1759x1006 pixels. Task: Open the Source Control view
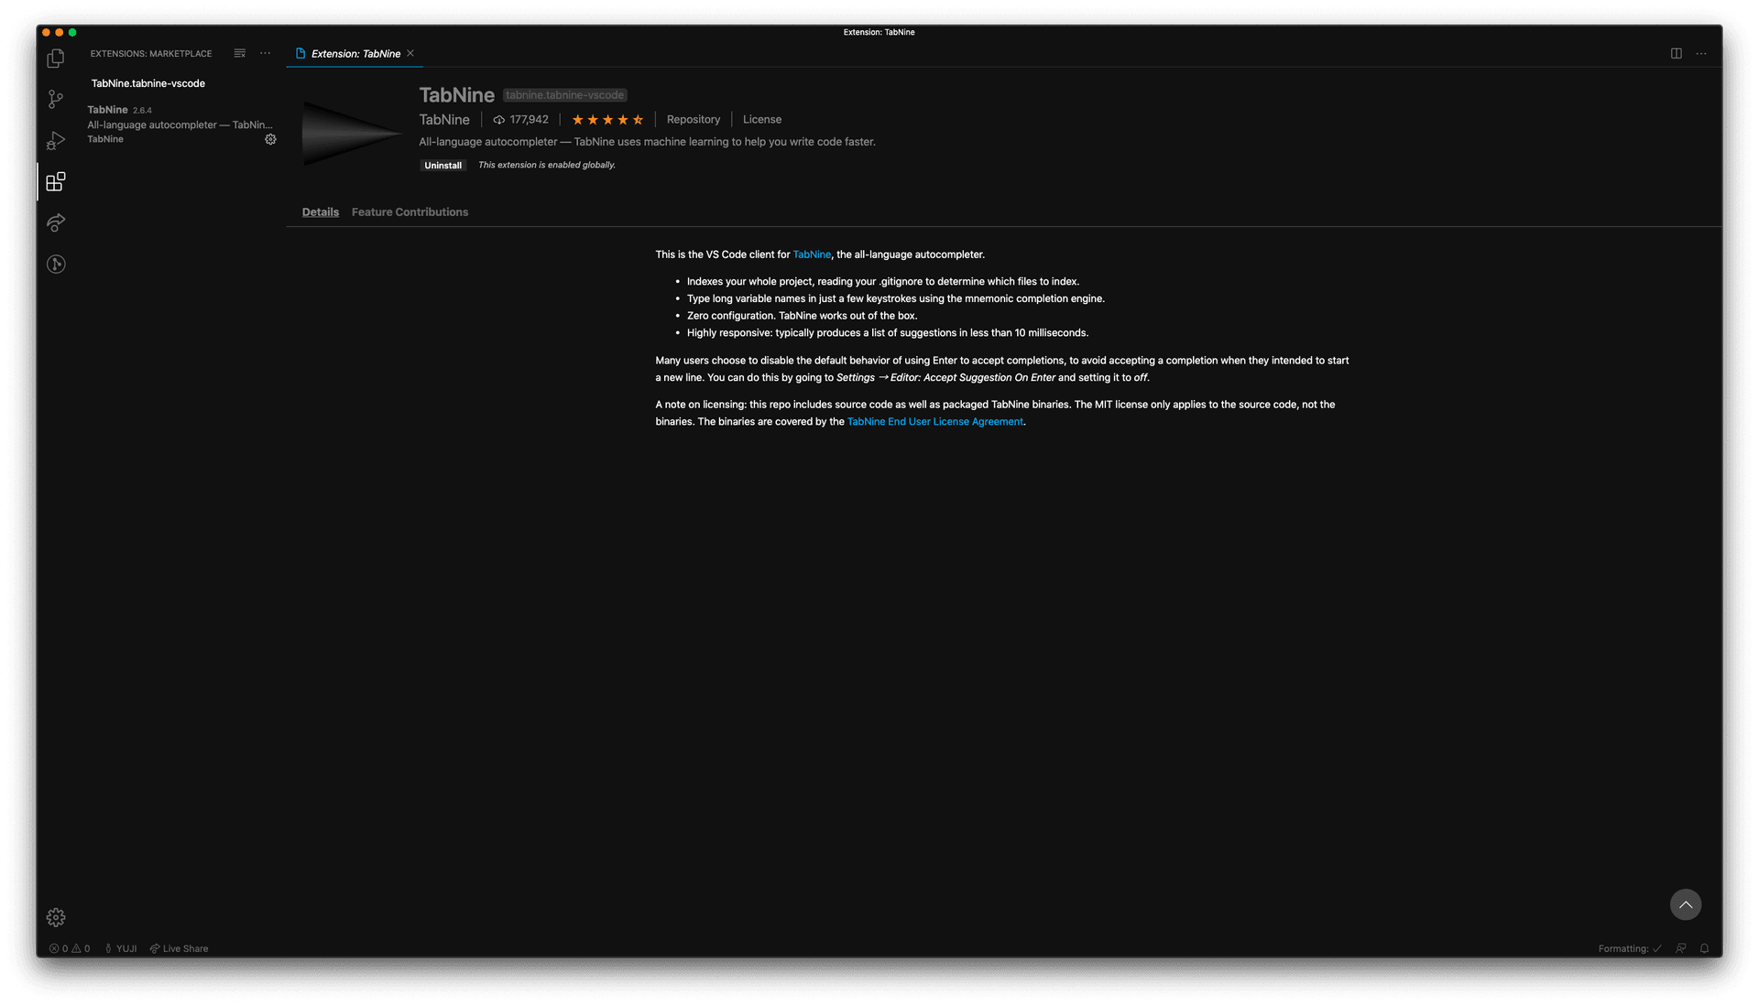tap(56, 99)
